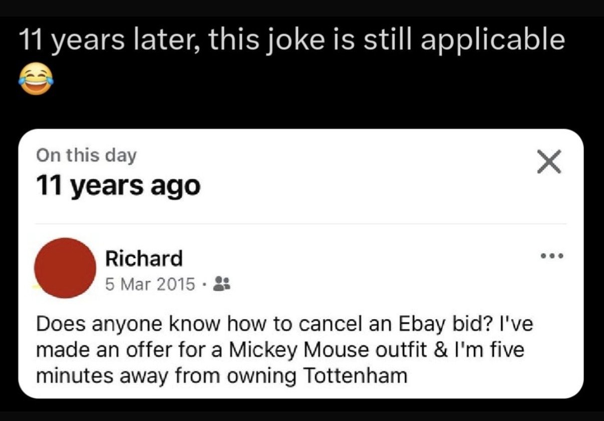The width and height of the screenshot is (604, 421).
Task: Click the friends audience icon beside date
Action: (x=221, y=284)
